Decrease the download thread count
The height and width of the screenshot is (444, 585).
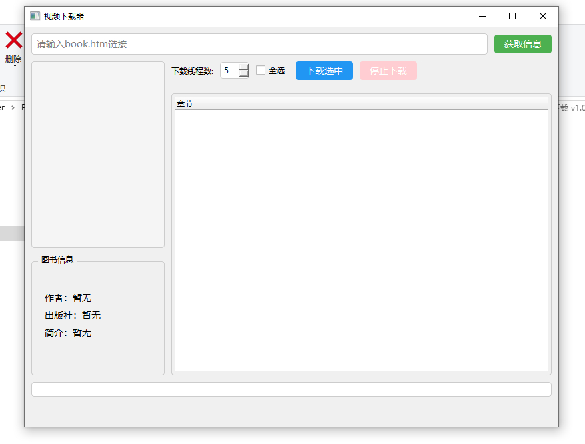tap(244, 74)
